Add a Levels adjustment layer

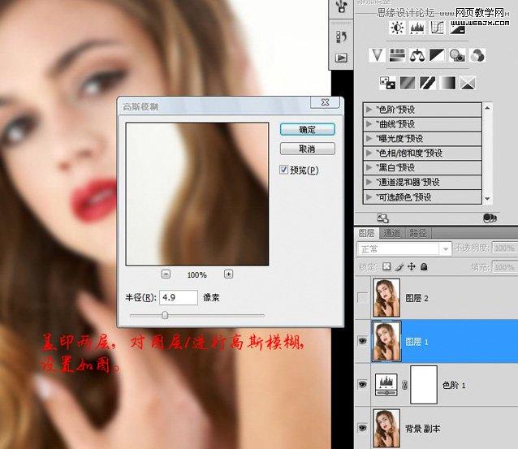click(x=417, y=28)
